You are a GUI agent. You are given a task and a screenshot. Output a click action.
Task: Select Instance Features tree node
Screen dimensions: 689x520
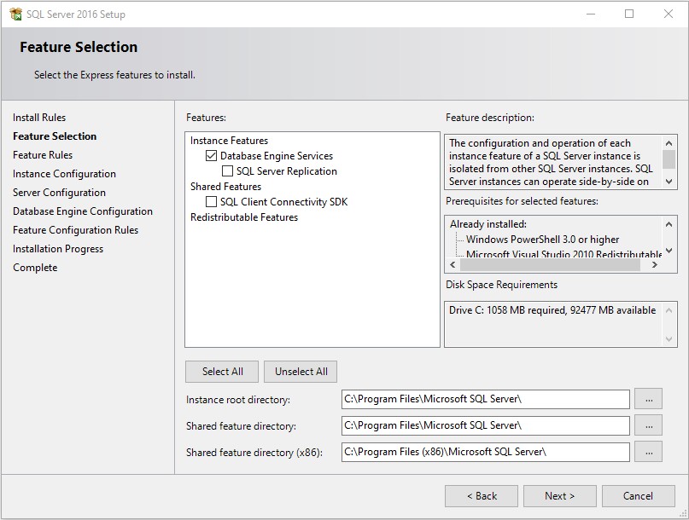point(229,141)
